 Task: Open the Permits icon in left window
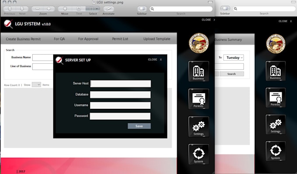pyautogui.click(x=198, y=99)
